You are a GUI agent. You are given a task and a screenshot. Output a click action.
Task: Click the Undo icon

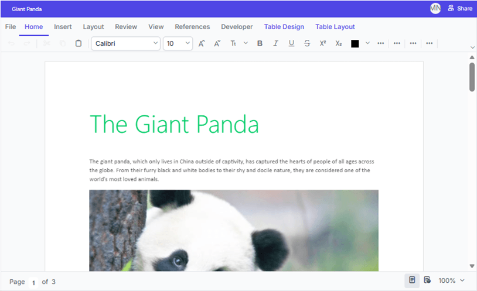[11, 43]
